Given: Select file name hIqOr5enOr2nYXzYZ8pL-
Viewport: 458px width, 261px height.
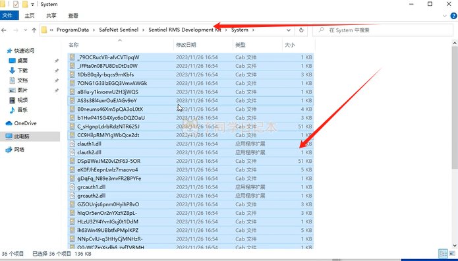Looking at the screenshot, I should tap(107, 213).
